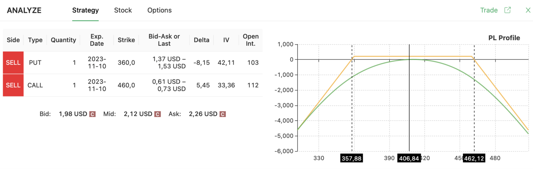Edit the CALL strike 460,0
The height and width of the screenshot is (169, 533).
tap(126, 85)
